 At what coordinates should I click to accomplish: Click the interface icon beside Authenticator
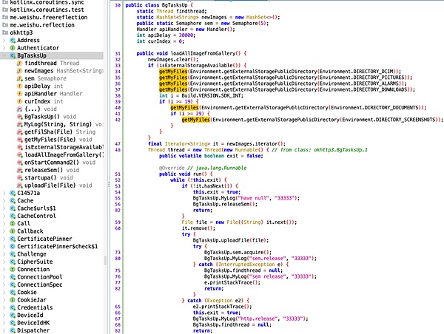tap(12, 48)
